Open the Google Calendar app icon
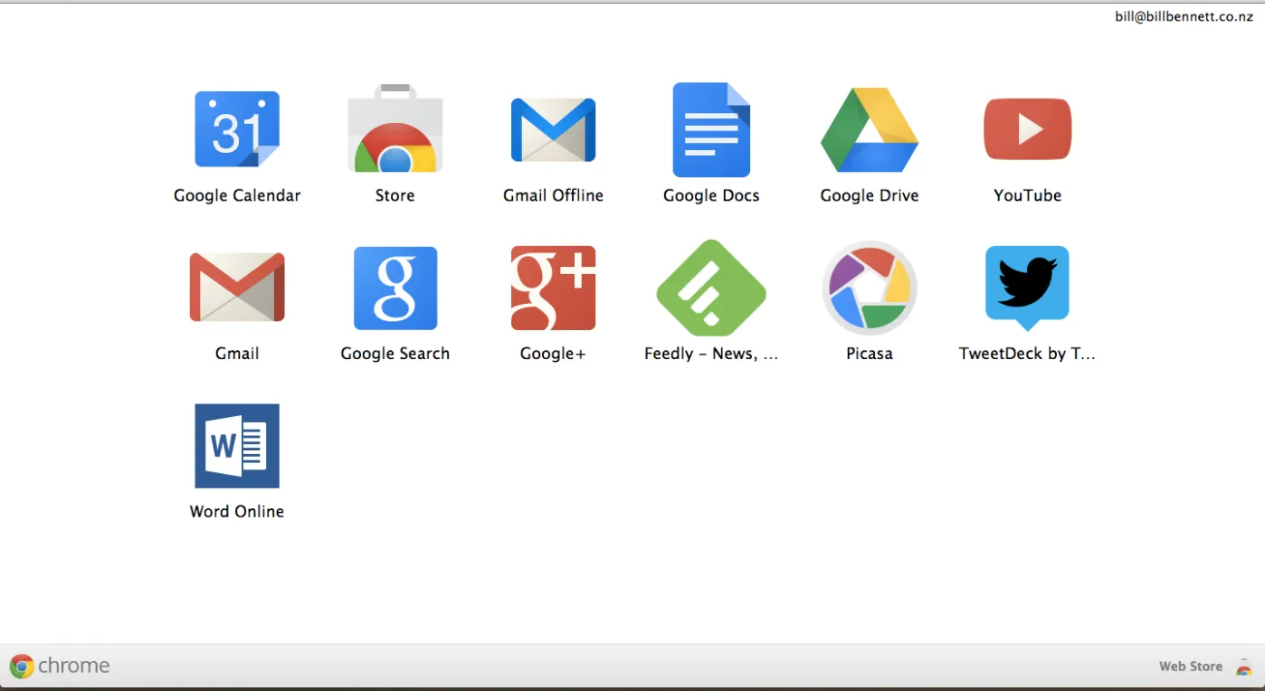The height and width of the screenshot is (691, 1265). [237, 129]
